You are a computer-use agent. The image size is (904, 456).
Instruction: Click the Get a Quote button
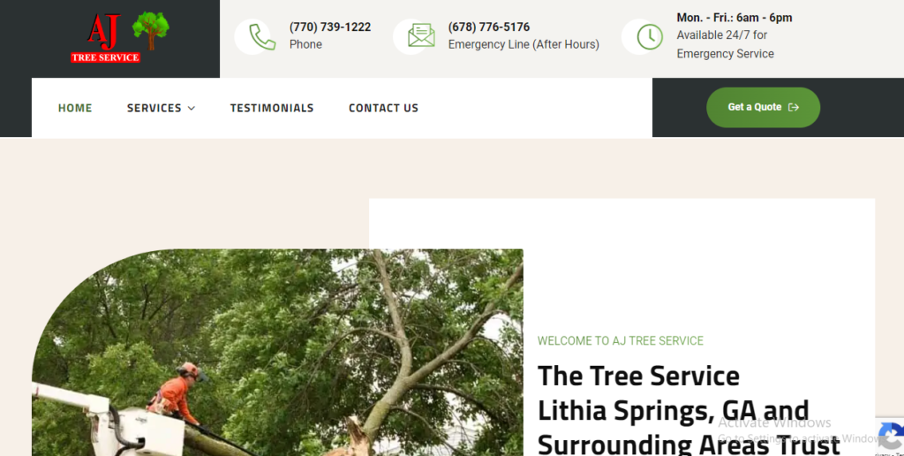(x=764, y=107)
